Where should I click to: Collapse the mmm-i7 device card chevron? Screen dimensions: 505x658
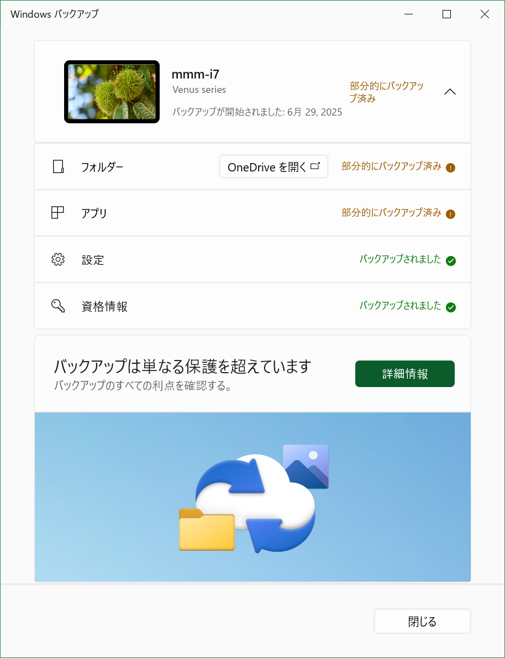point(450,92)
